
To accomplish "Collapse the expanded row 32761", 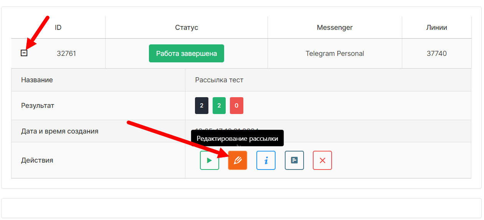I will (24, 53).
